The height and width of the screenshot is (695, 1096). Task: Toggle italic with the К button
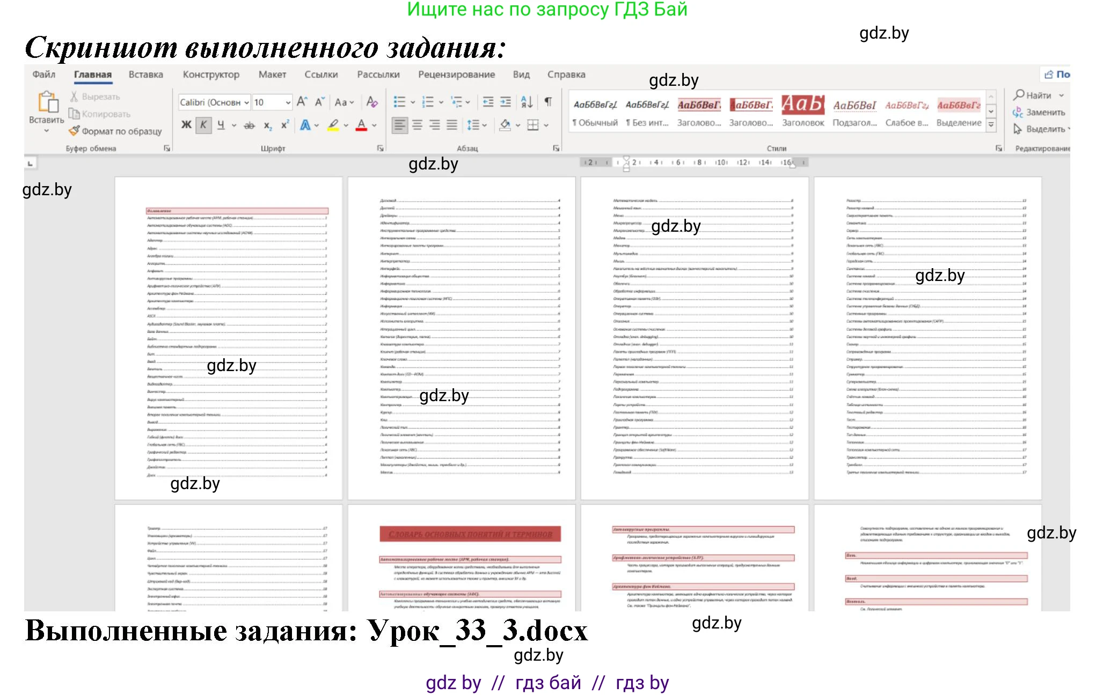point(203,125)
